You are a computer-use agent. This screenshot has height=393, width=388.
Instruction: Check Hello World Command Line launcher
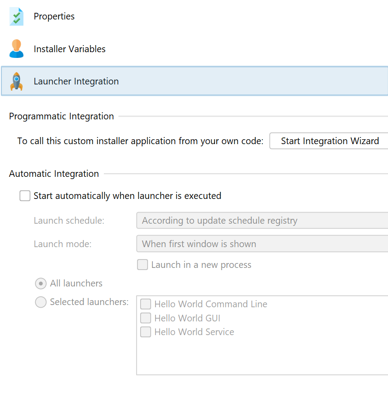tap(145, 304)
